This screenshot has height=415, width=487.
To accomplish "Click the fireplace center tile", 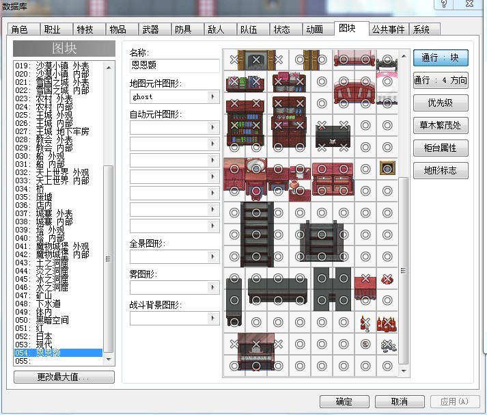I will coord(256,59).
